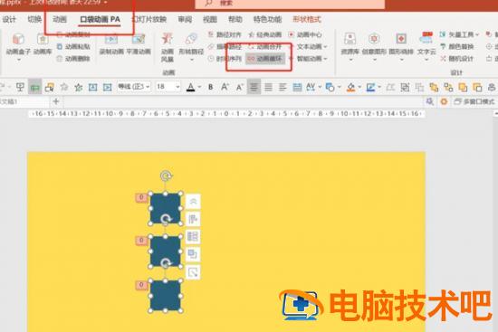
Task: Click 经典动画 classic animation
Action: click(265, 34)
